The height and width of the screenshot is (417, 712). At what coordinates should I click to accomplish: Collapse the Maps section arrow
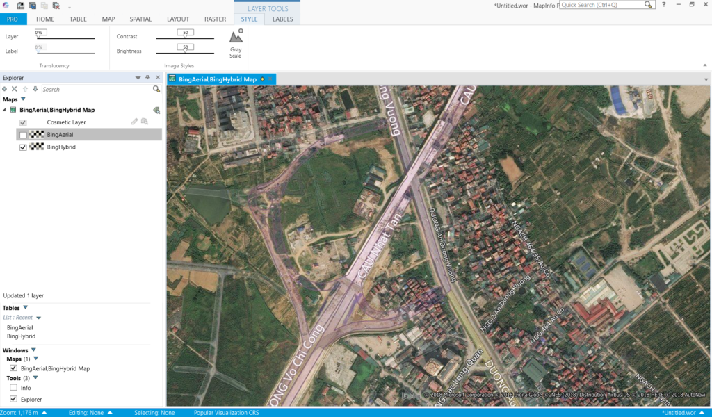23,99
